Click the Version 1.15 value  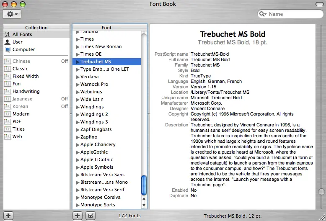coord(204,87)
